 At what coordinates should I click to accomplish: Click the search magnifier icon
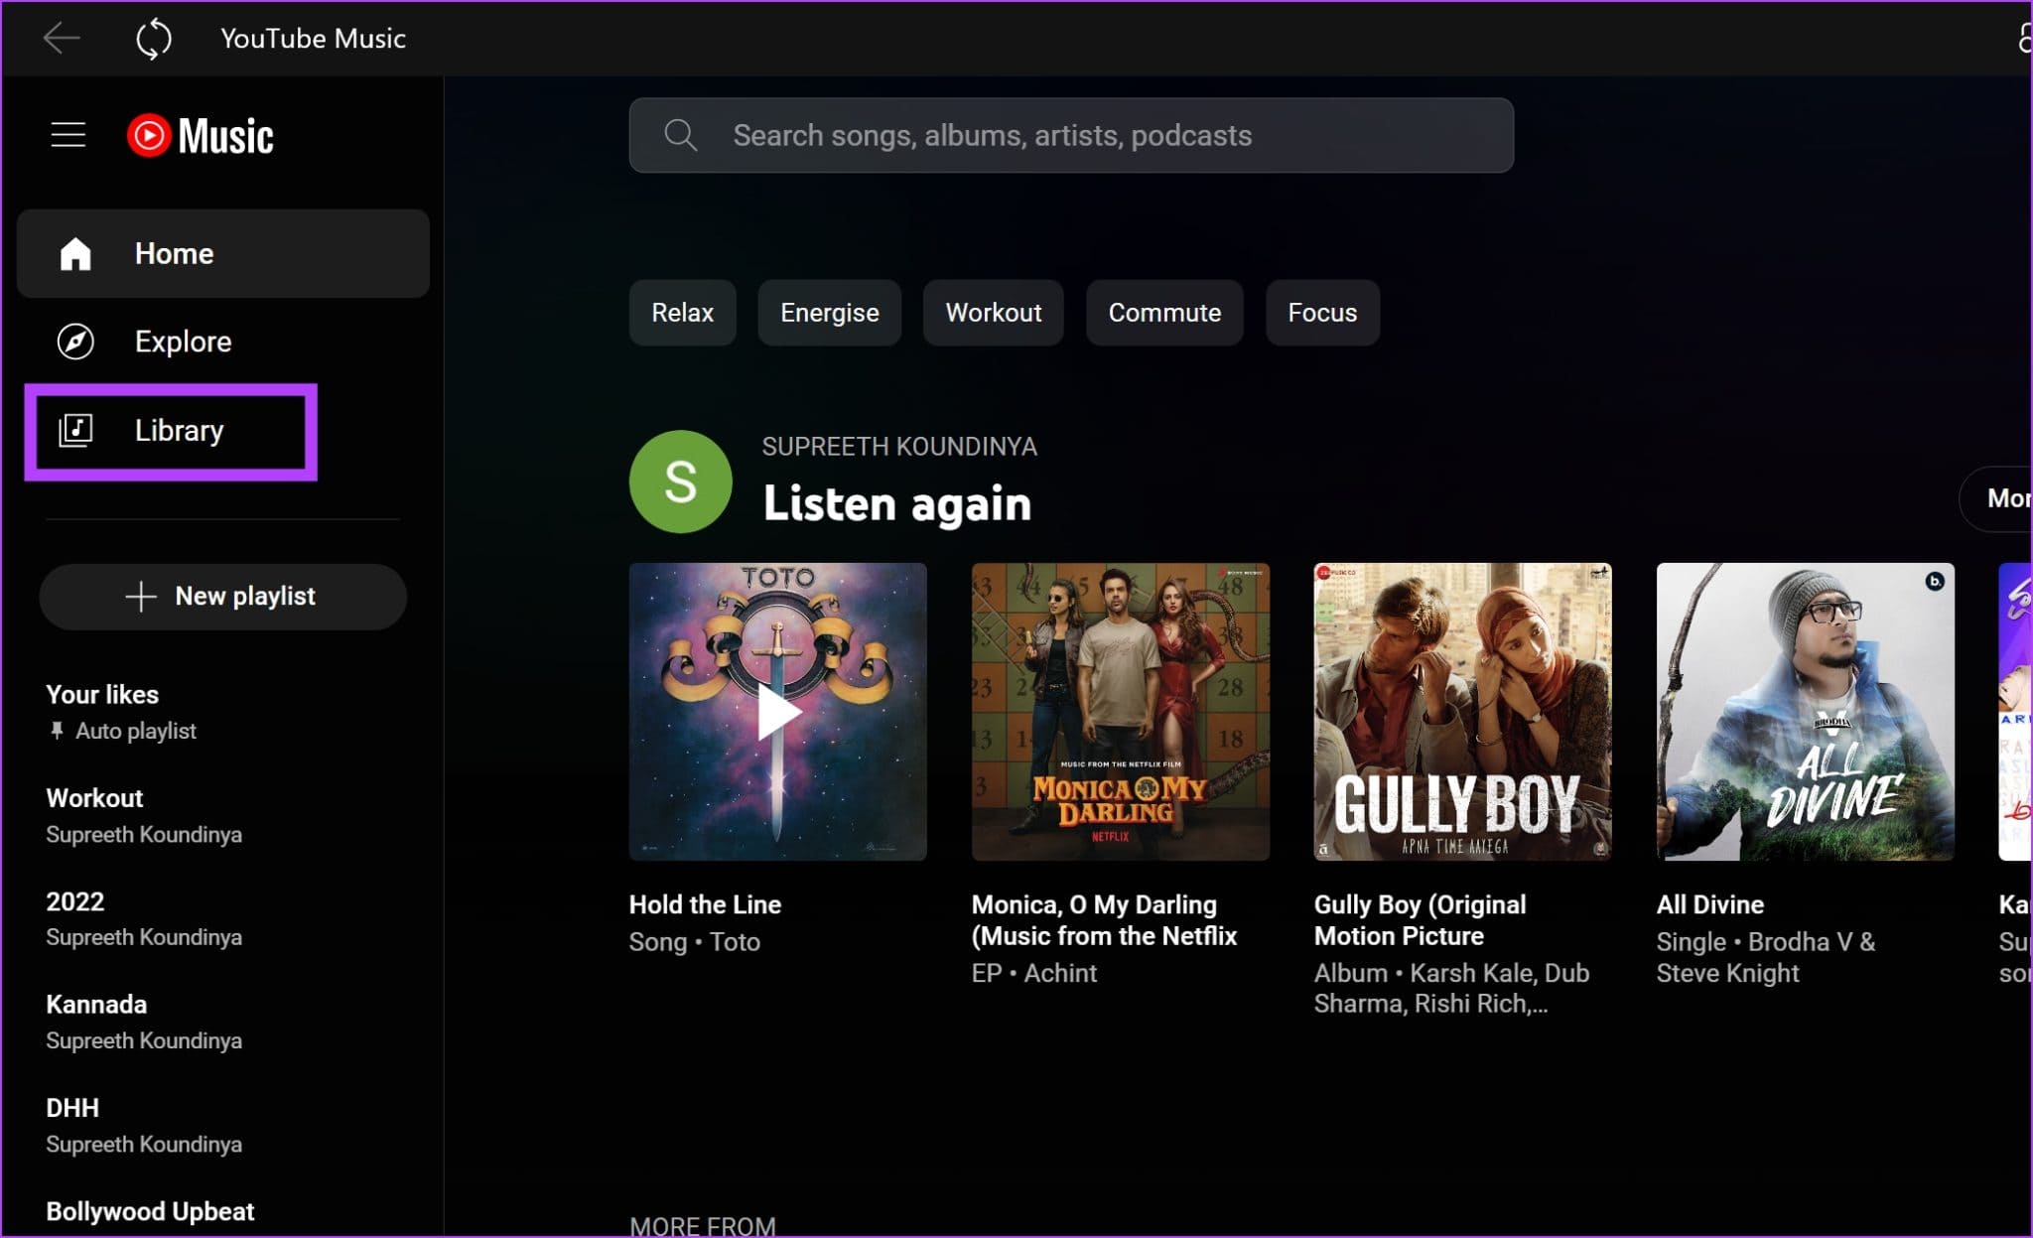tap(680, 134)
